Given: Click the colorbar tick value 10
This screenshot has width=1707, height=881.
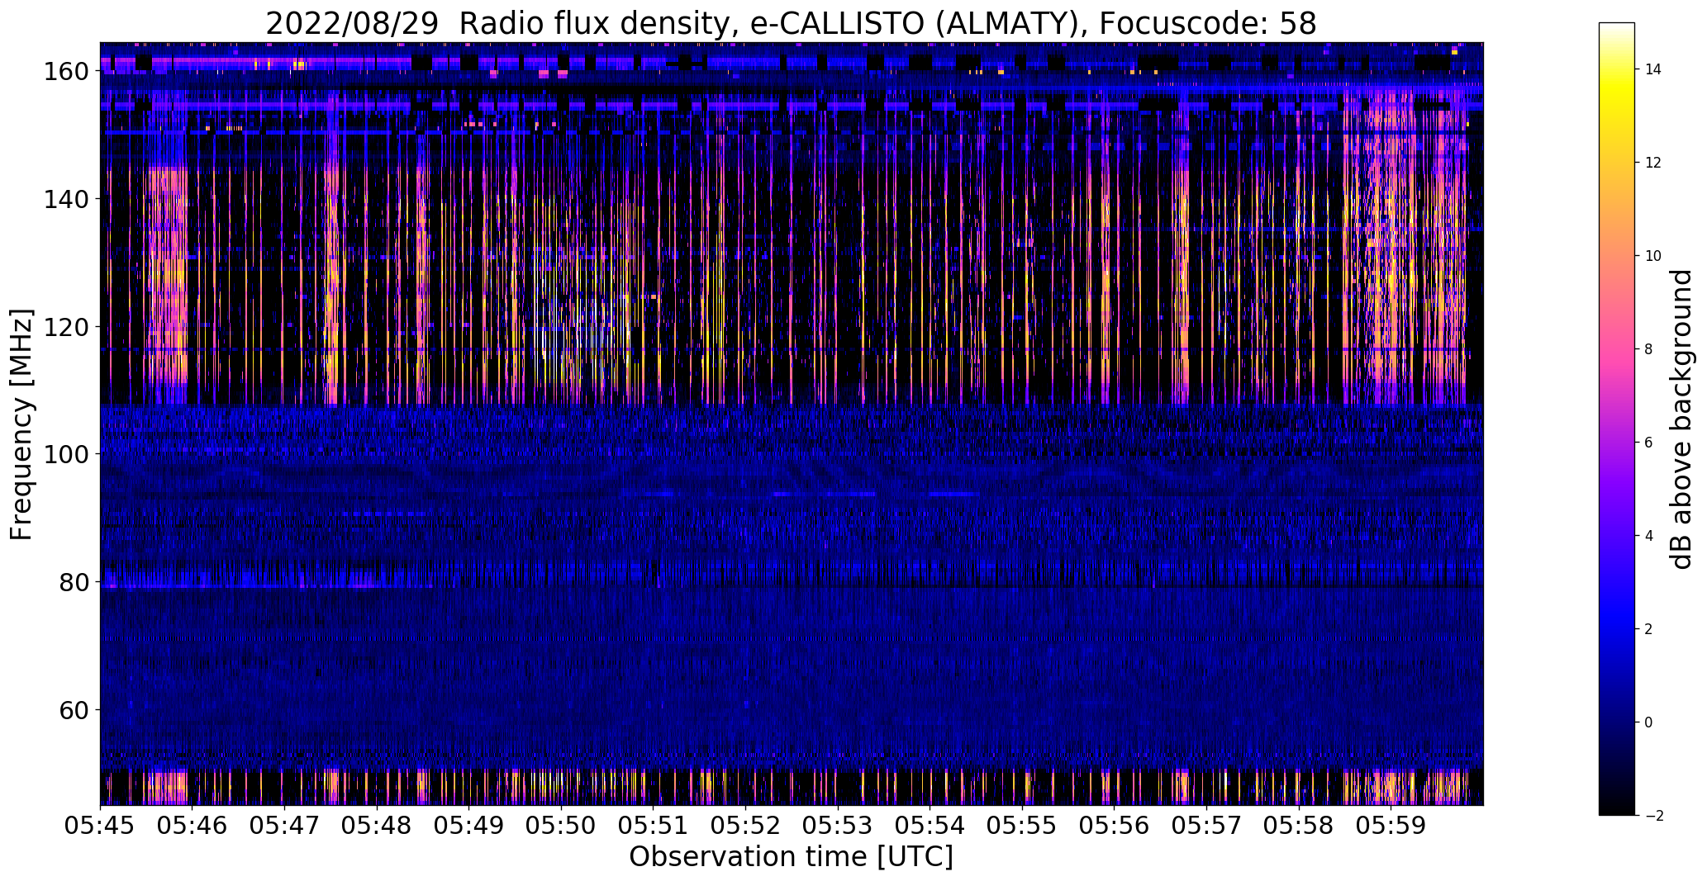Looking at the screenshot, I should click(x=1653, y=256).
